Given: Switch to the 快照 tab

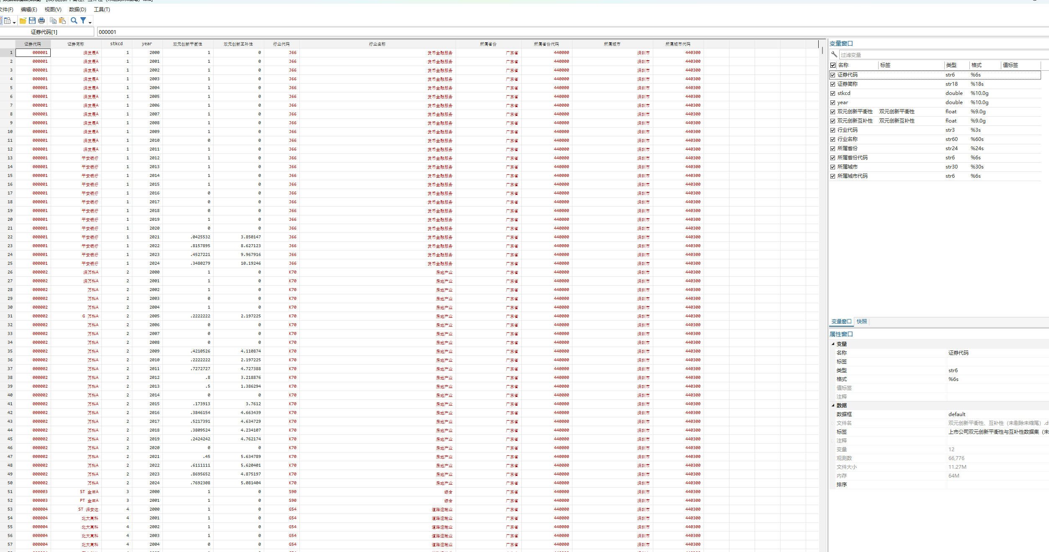Looking at the screenshot, I should coord(862,322).
